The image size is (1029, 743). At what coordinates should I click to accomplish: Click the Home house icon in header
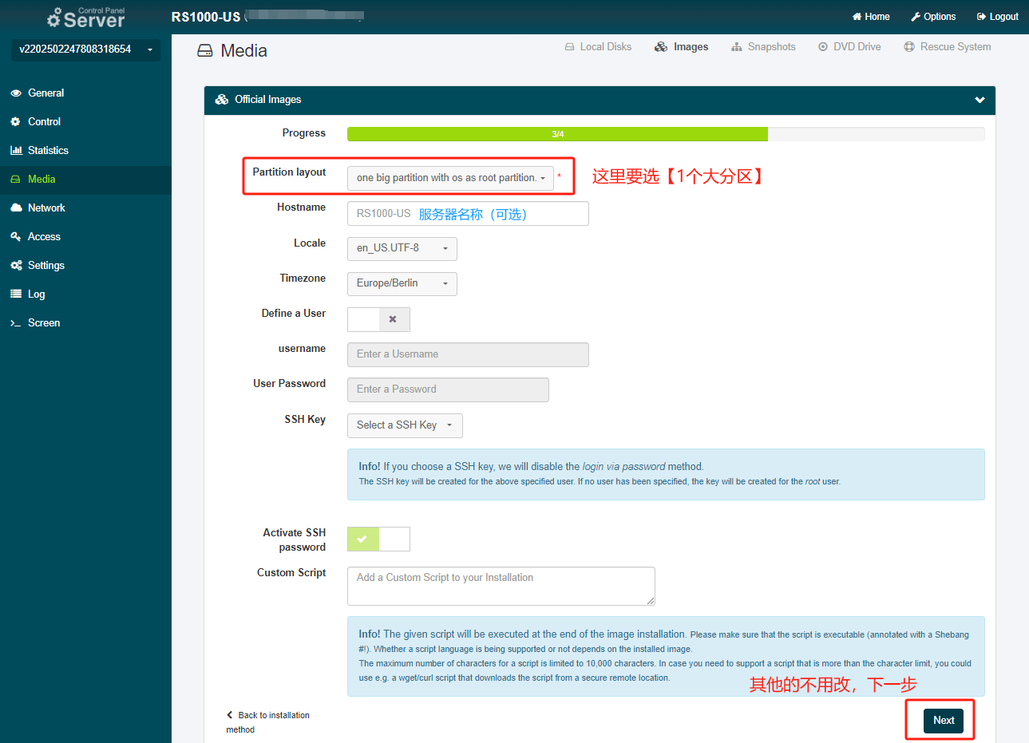point(857,17)
